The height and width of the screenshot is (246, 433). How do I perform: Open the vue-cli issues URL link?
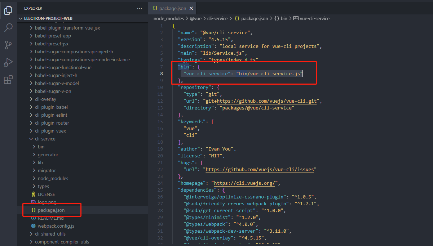(260, 169)
